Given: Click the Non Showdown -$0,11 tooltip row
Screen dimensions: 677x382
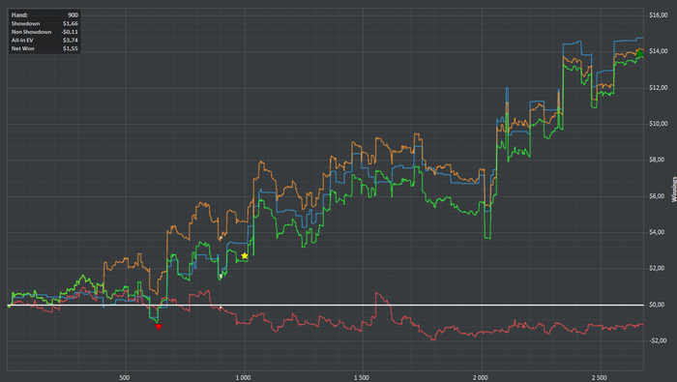Looking at the screenshot, I should (44, 32).
